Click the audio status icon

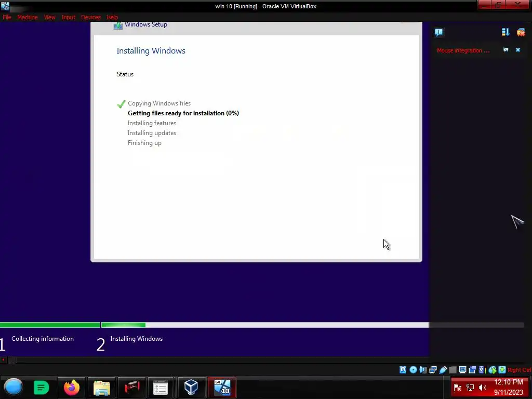tap(423, 369)
